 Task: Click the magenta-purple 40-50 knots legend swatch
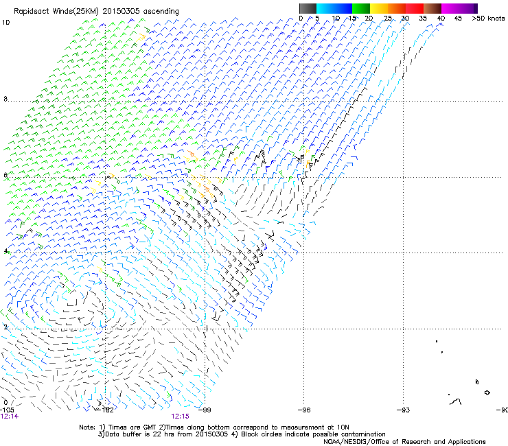click(459, 8)
